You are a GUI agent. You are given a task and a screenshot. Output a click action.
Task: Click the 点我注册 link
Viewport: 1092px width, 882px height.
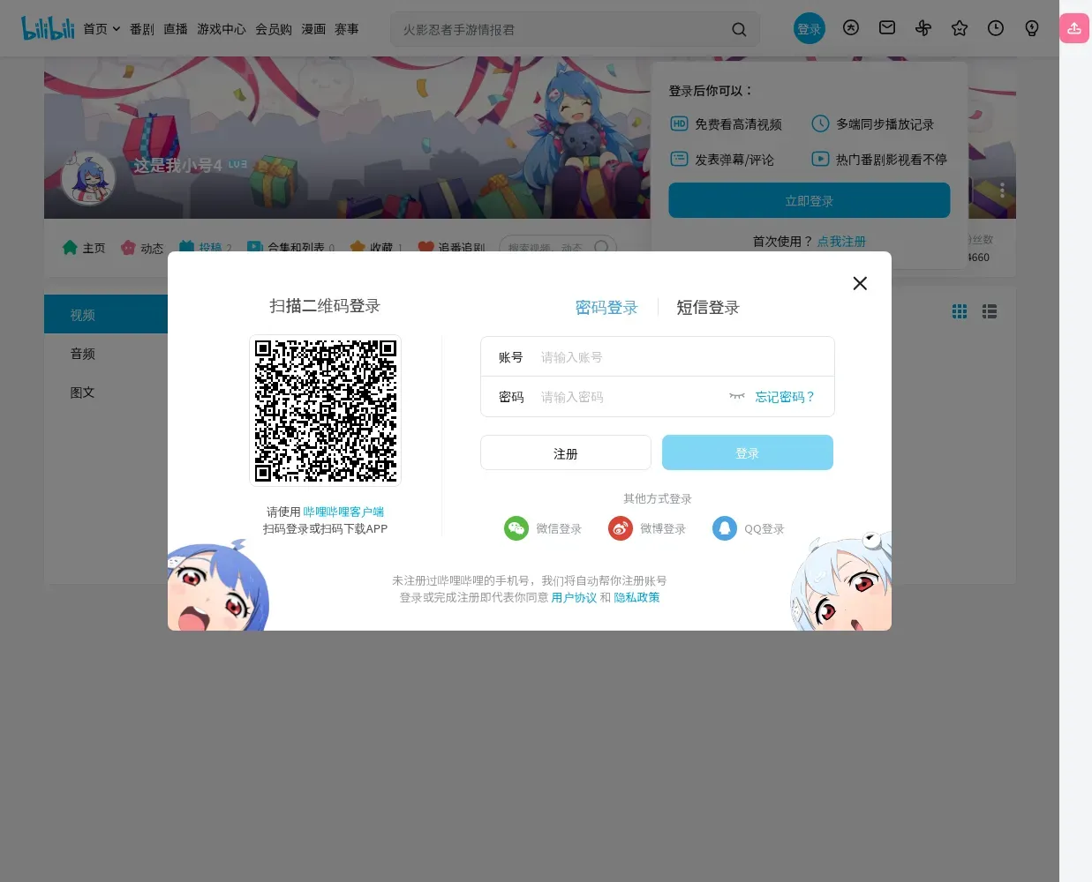(841, 241)
